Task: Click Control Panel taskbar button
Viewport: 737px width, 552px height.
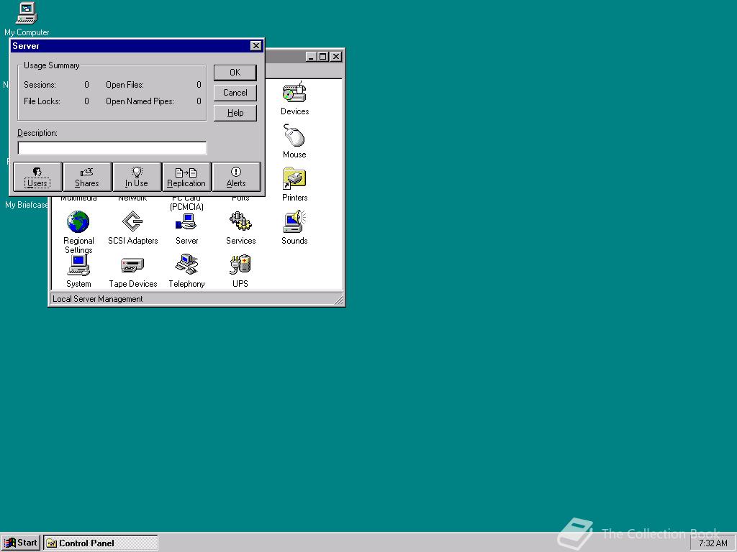Action: (100, 543)
